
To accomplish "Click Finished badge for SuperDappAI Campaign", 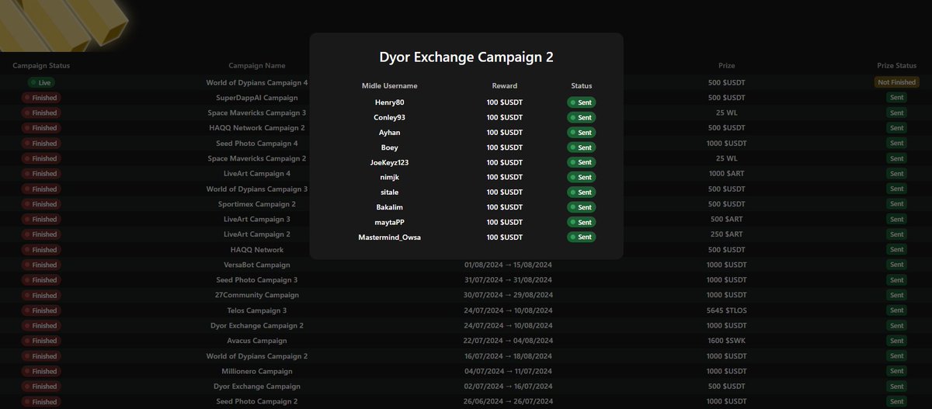I will click(41, 98).
